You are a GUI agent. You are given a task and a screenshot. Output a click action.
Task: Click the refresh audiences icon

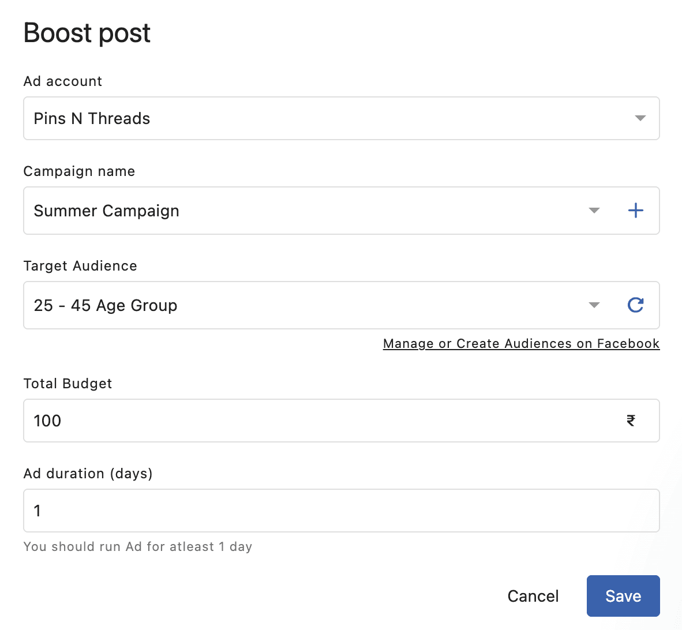click(635, 305)
